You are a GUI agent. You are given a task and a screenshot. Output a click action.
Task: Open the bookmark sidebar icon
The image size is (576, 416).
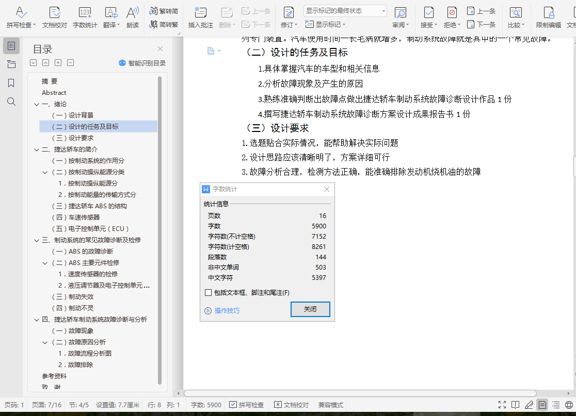(x=11, y=83)
